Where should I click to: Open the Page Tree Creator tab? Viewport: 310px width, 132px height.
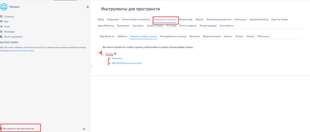click(x=280, y=19)
